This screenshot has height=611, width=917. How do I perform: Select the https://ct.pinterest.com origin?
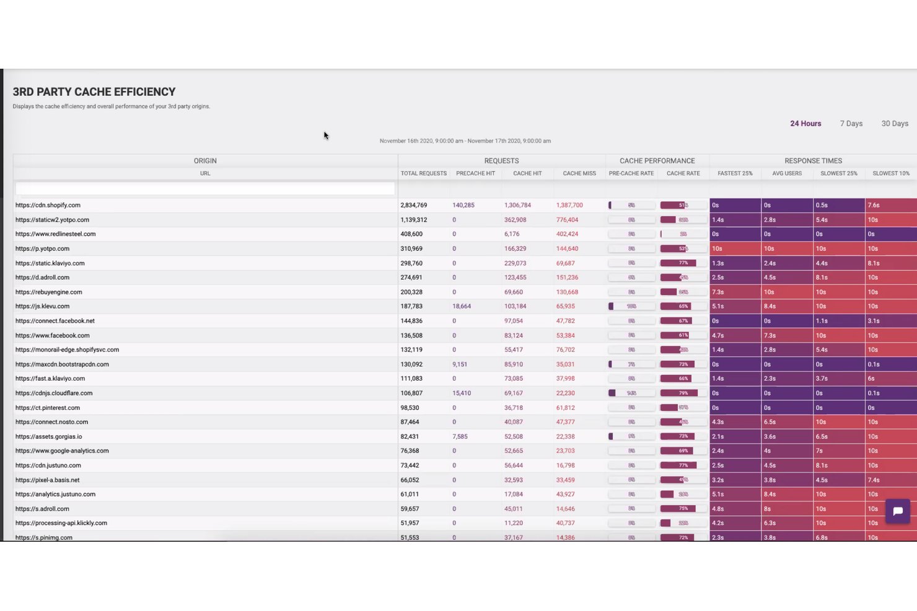pyautogui.click(x=48, y=408)
